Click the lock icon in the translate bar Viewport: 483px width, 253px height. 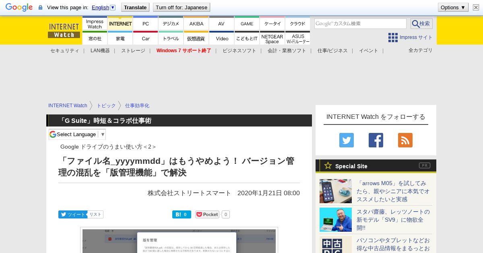click(40, 8)
